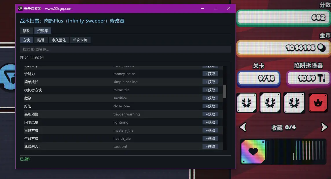
Task: Click the lightning ID text
Action: (x=121, y=122)
